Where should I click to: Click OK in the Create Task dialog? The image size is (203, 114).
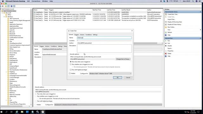[118, 78]
